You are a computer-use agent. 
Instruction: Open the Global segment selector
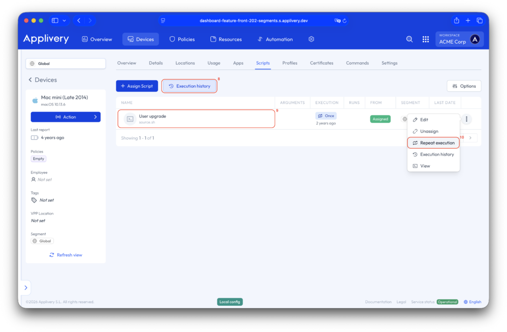pyautogui.click(x=65, y=63)
